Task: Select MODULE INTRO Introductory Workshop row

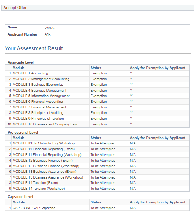Action: [97, 143]
